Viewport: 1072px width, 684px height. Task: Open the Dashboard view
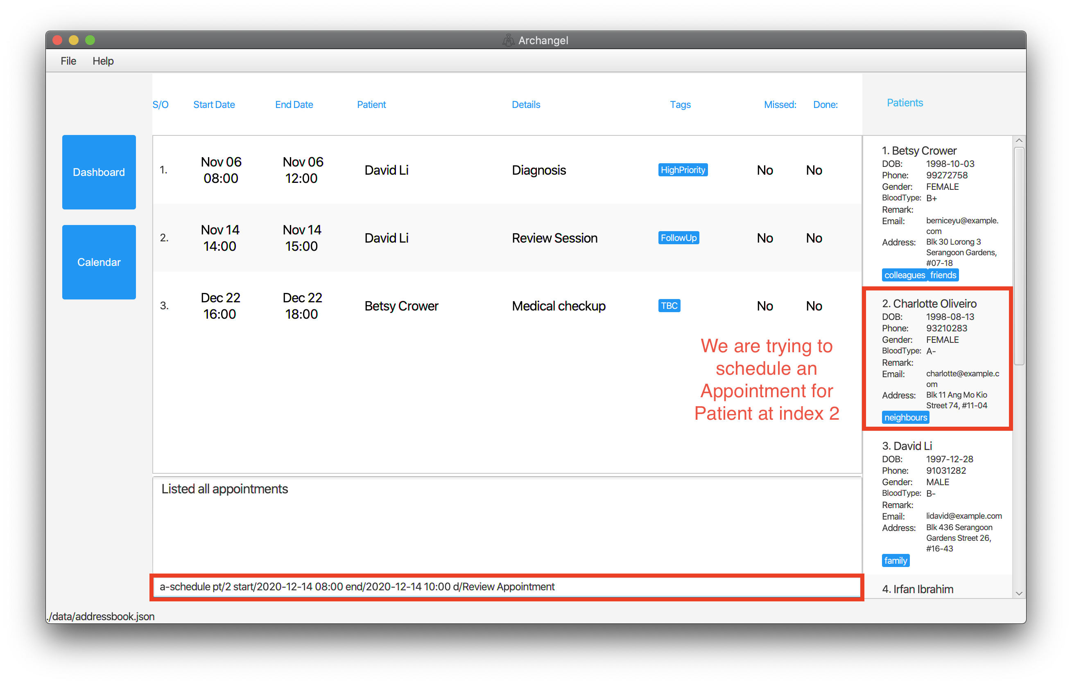pyautogui.click(x=99, y=172)
